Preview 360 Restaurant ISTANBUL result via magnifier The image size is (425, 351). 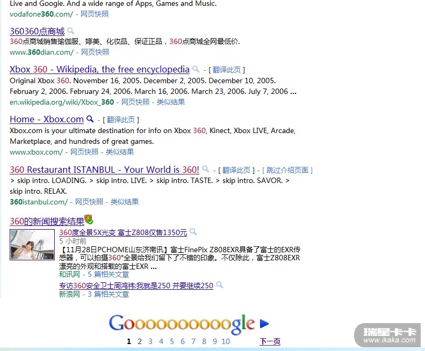(205, 169)
